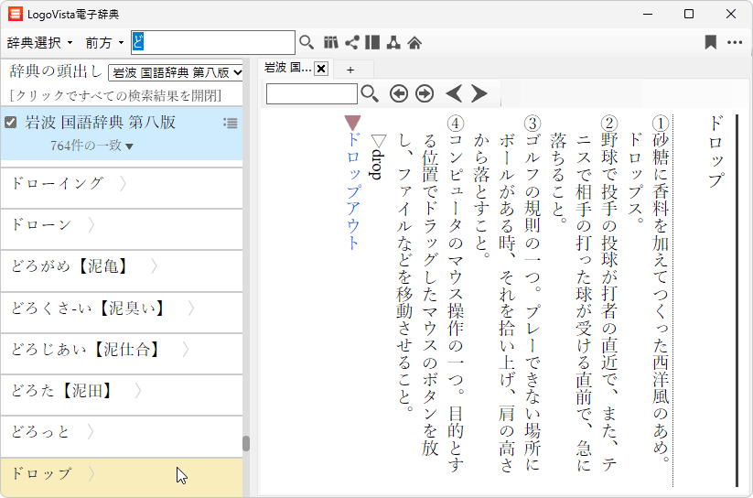The width and height of the screenshot is (753, 498).
Task: Expand the 764件の一致 results arrow
Action: (x=129, y=146)
